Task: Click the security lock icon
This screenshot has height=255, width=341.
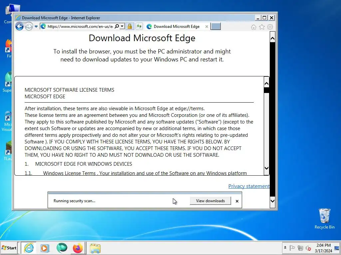Action: click(x=130, y=27)
